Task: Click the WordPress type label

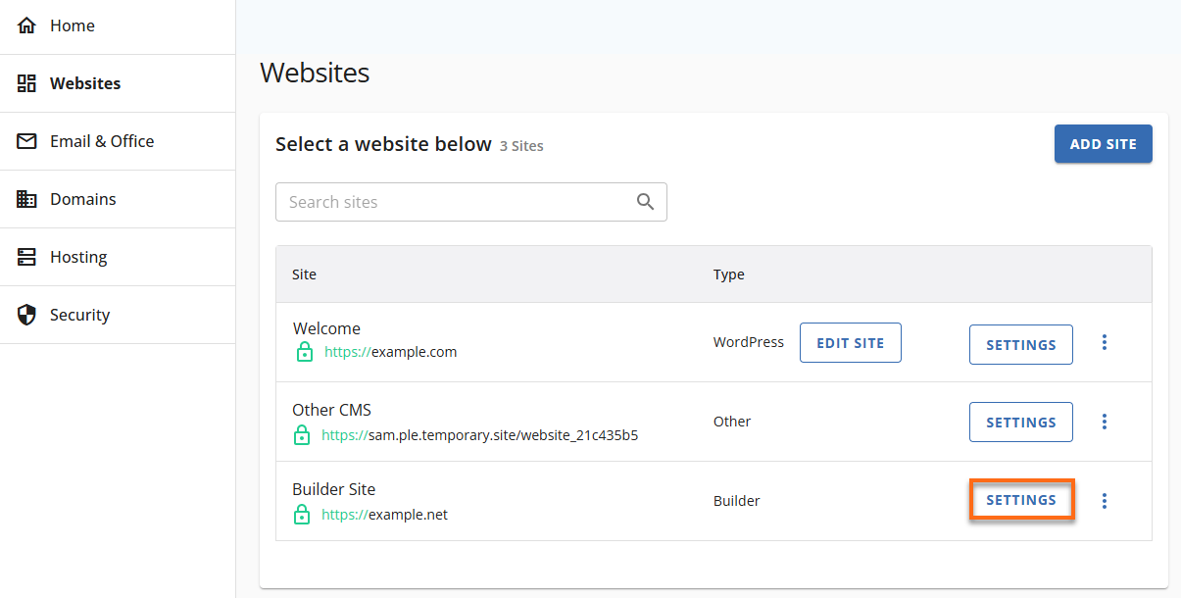Action: tap(749, 342)
